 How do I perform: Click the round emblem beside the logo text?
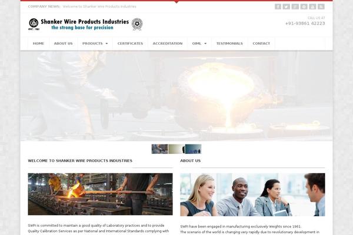click(137, 24)
